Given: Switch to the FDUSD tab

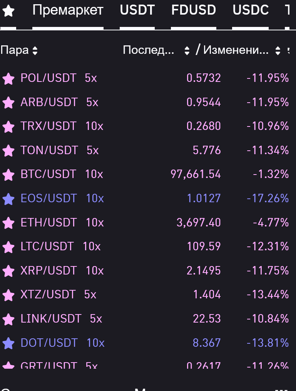Looking at the screenshot, I should tap(193, 10).
